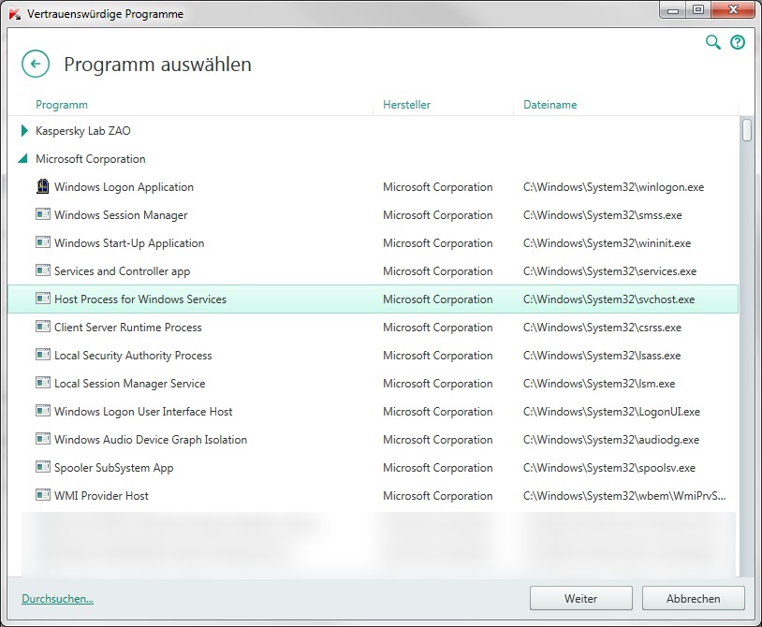Click the wininit.exe file path

tap(607, 243)
